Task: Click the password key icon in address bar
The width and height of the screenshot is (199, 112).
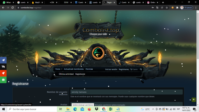Action: tap(153, 8)
